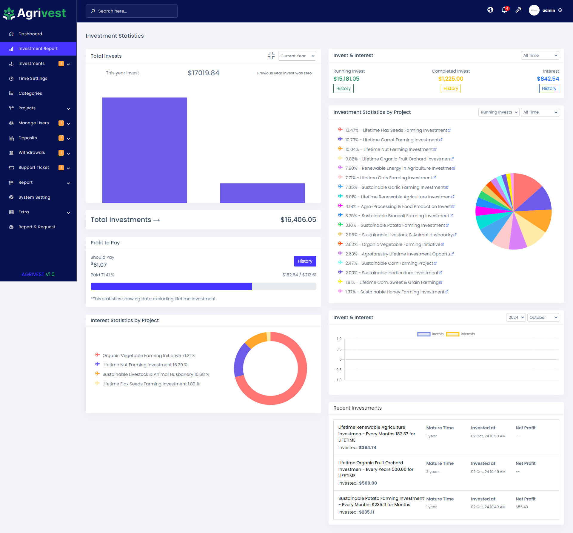Screen dimensions: 573x533
Task: Click the Agrivest logo
Action: 34,13
